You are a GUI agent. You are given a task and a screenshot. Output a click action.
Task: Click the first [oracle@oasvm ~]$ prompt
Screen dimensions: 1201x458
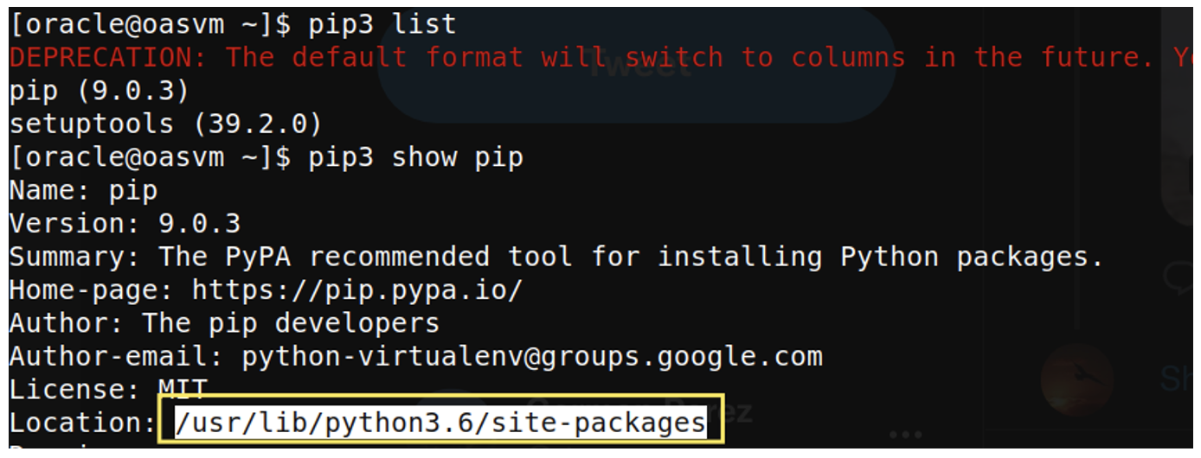151,24
